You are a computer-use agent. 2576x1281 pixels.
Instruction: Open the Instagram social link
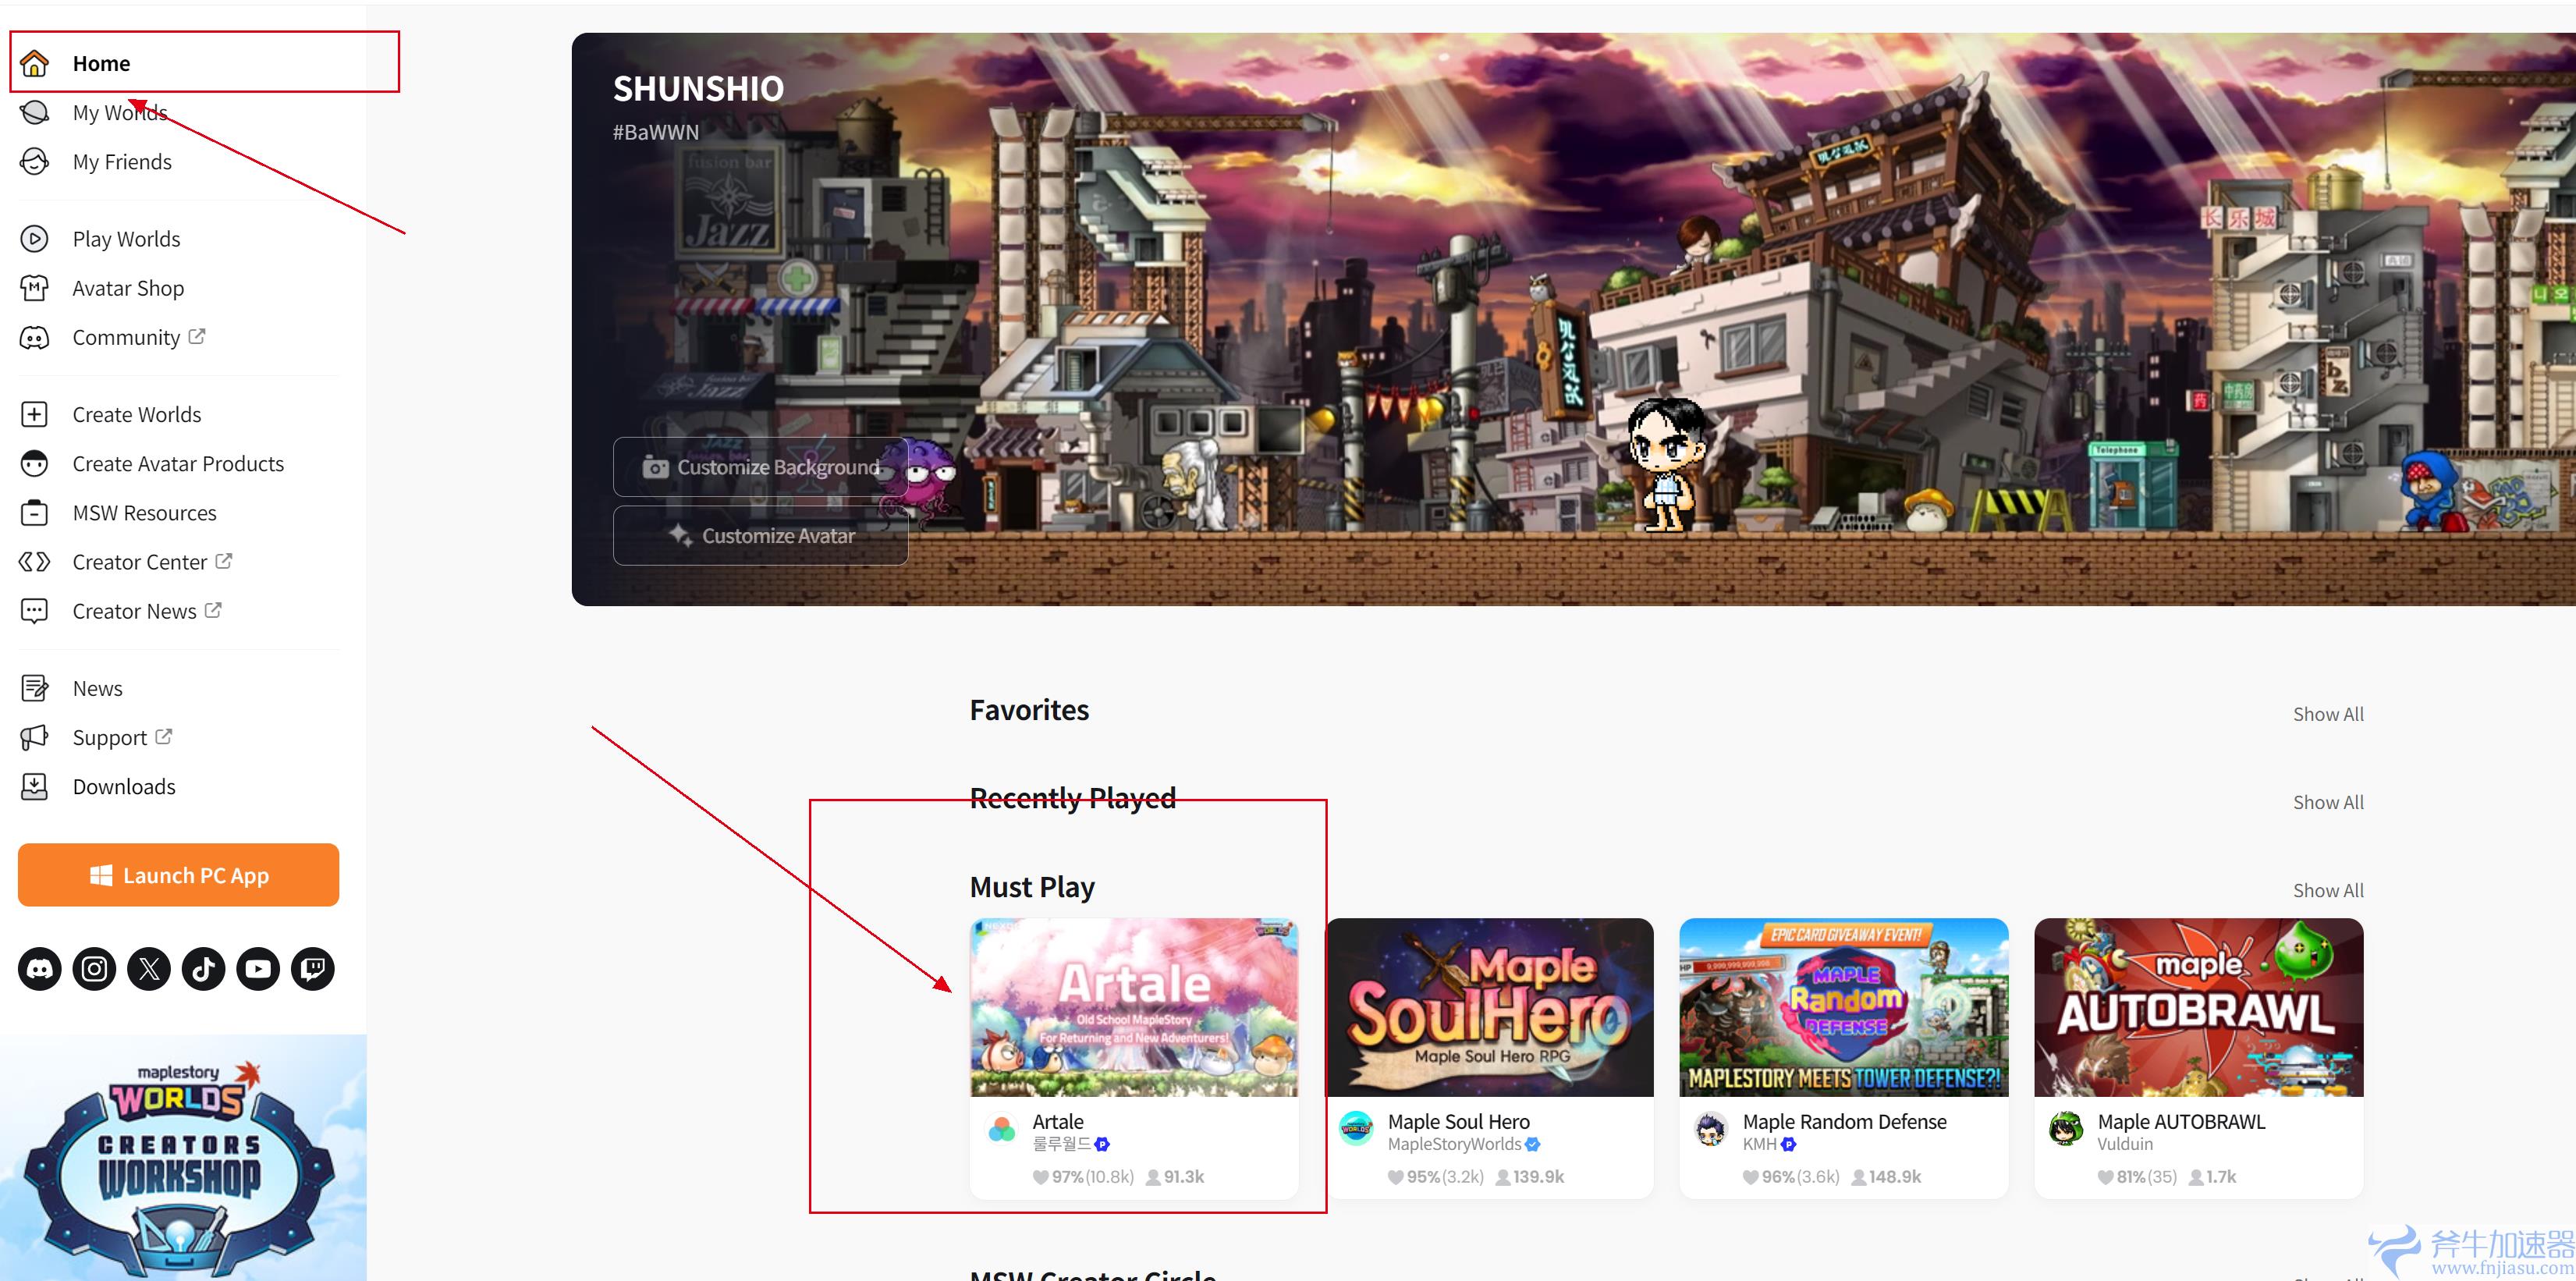[x=95, y=969]
